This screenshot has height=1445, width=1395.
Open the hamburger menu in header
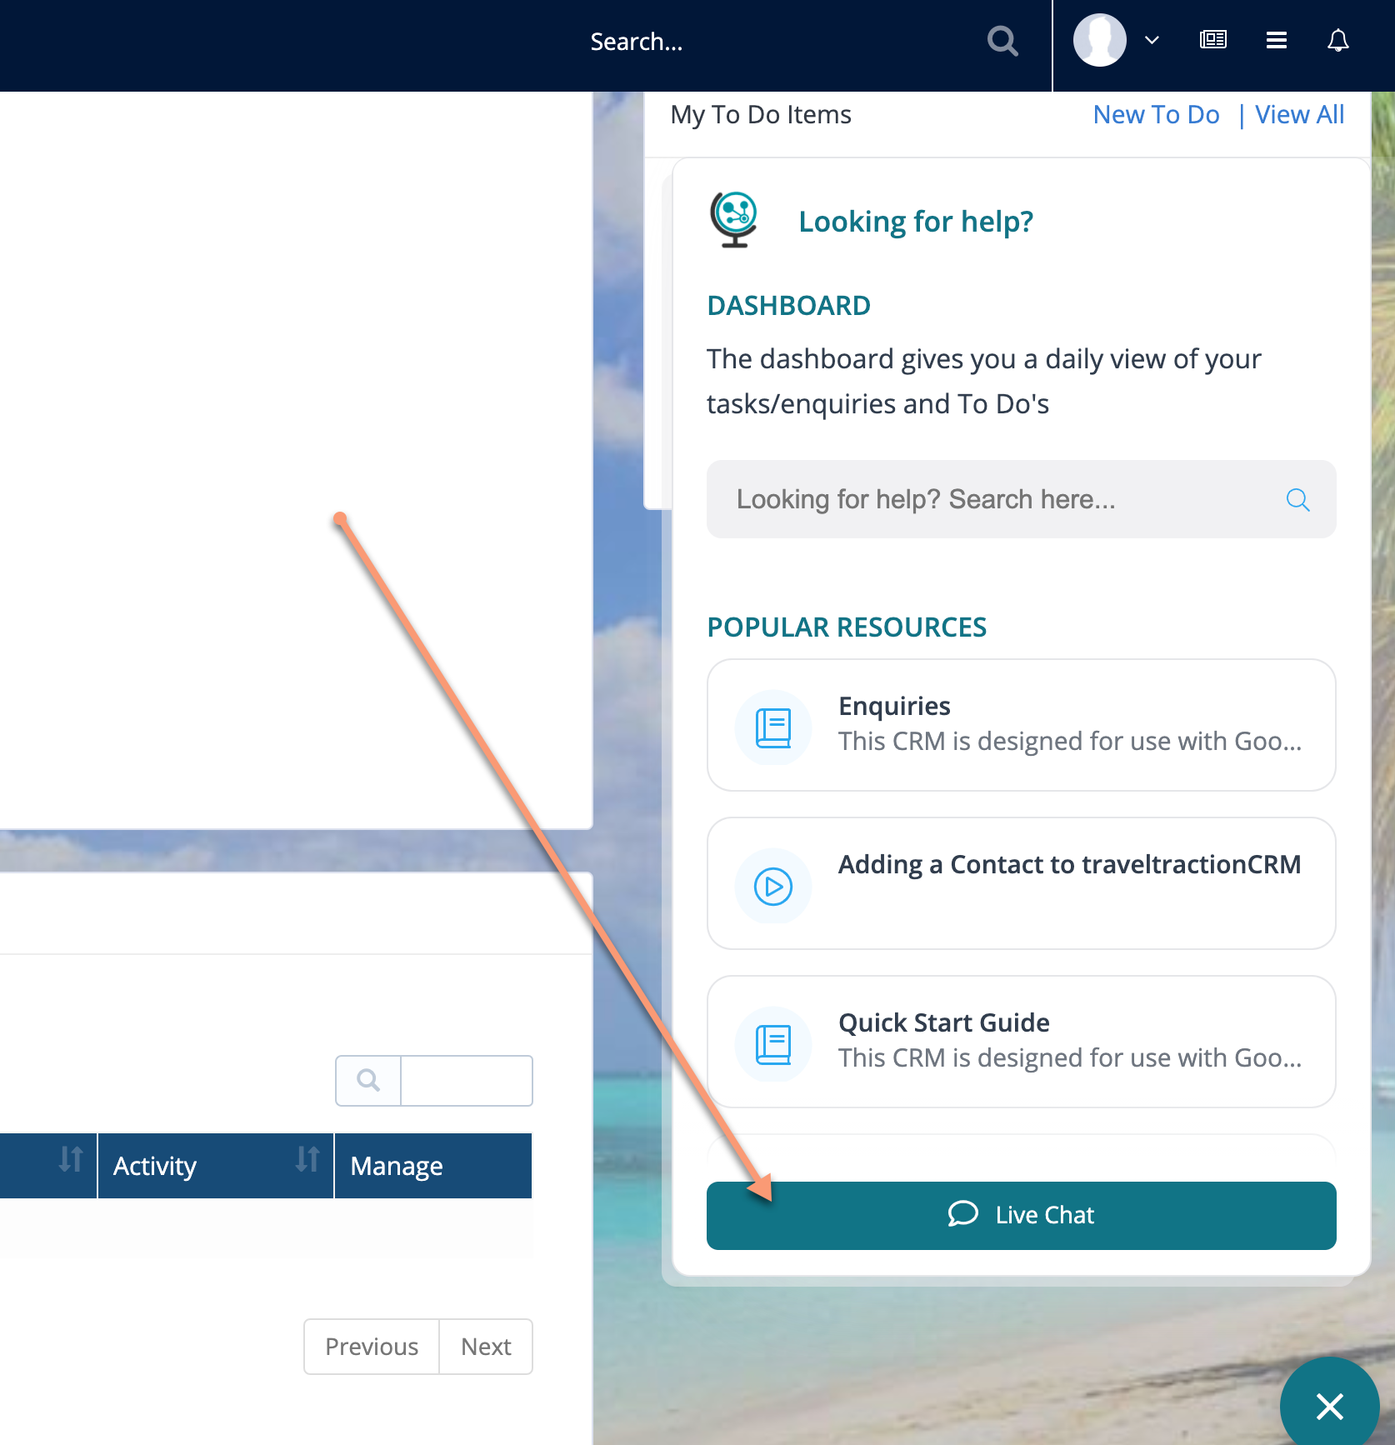[1276, 40]
